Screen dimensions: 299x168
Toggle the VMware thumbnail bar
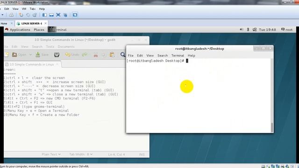tap(51, 15)
